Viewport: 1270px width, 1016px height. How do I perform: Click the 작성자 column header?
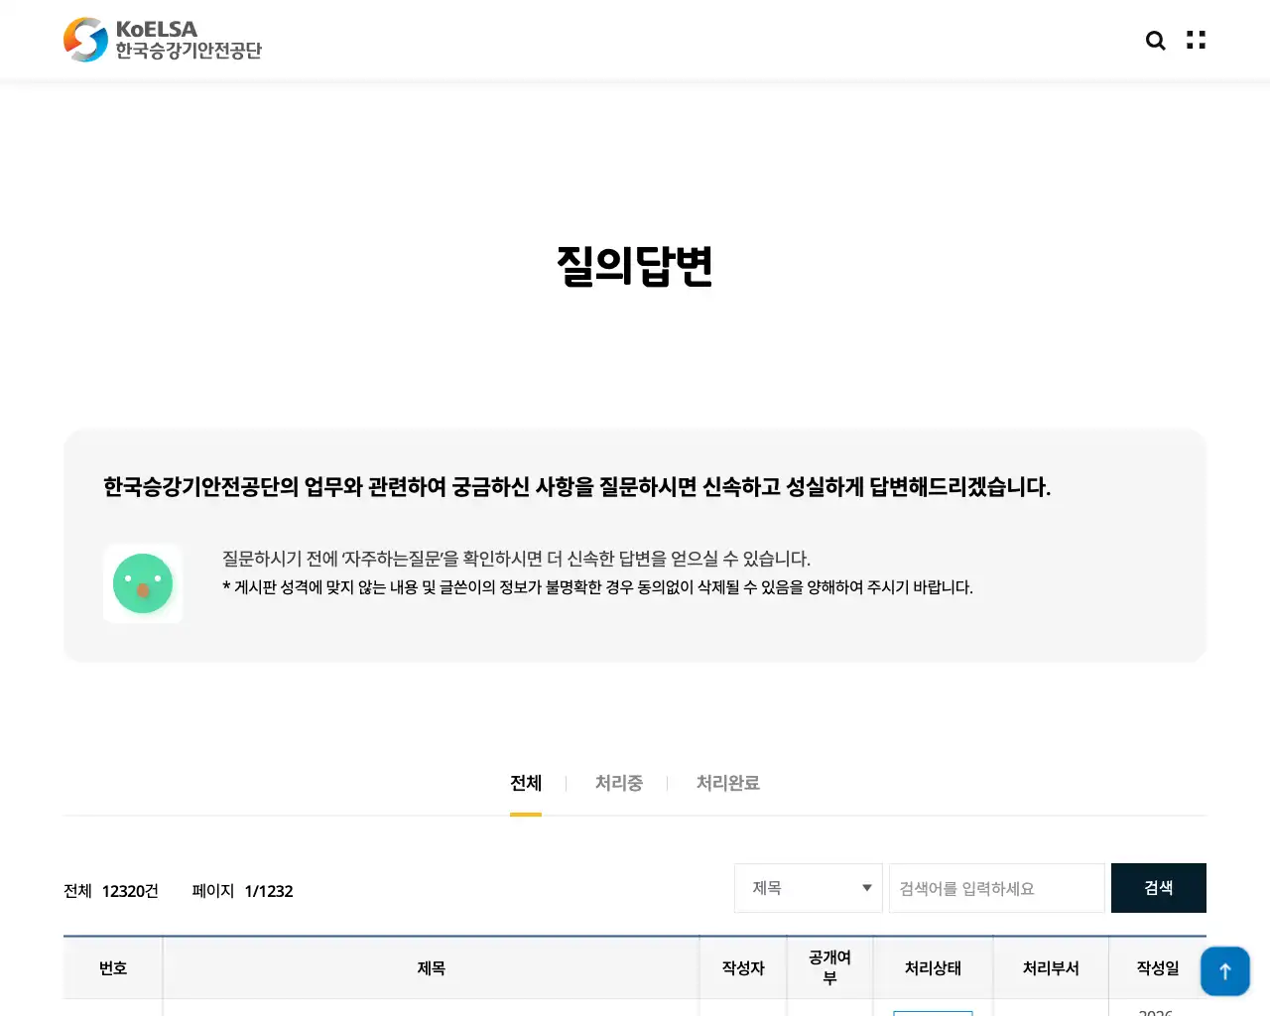pos(743,968)
